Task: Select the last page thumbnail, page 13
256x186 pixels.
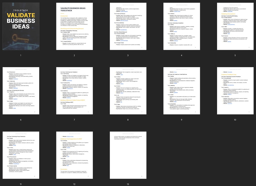Action: 128,155
